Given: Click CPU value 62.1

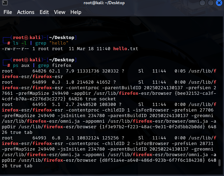Looking at the screenshot, I should coord(55,71).
